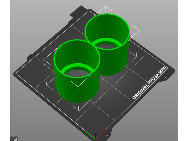The image size is (188, 141).
Task: Click the layers view icon in bottom-left corner
Action: click(x=14, y=139)
